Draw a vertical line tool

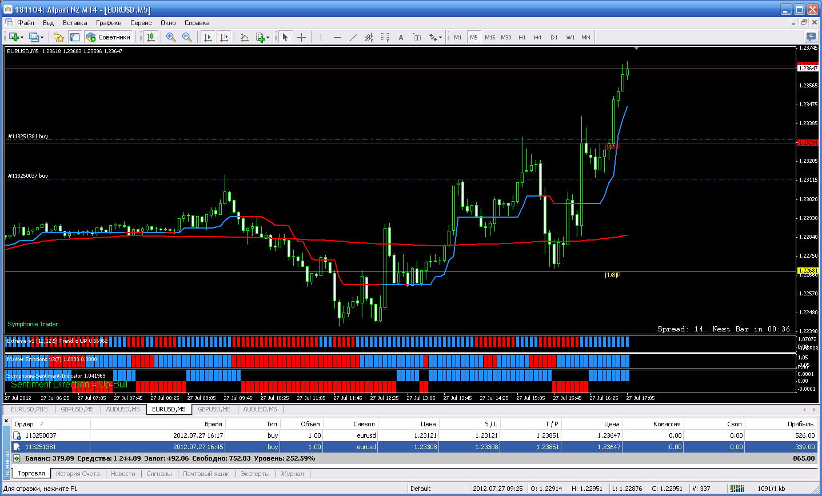click(321, 37)
